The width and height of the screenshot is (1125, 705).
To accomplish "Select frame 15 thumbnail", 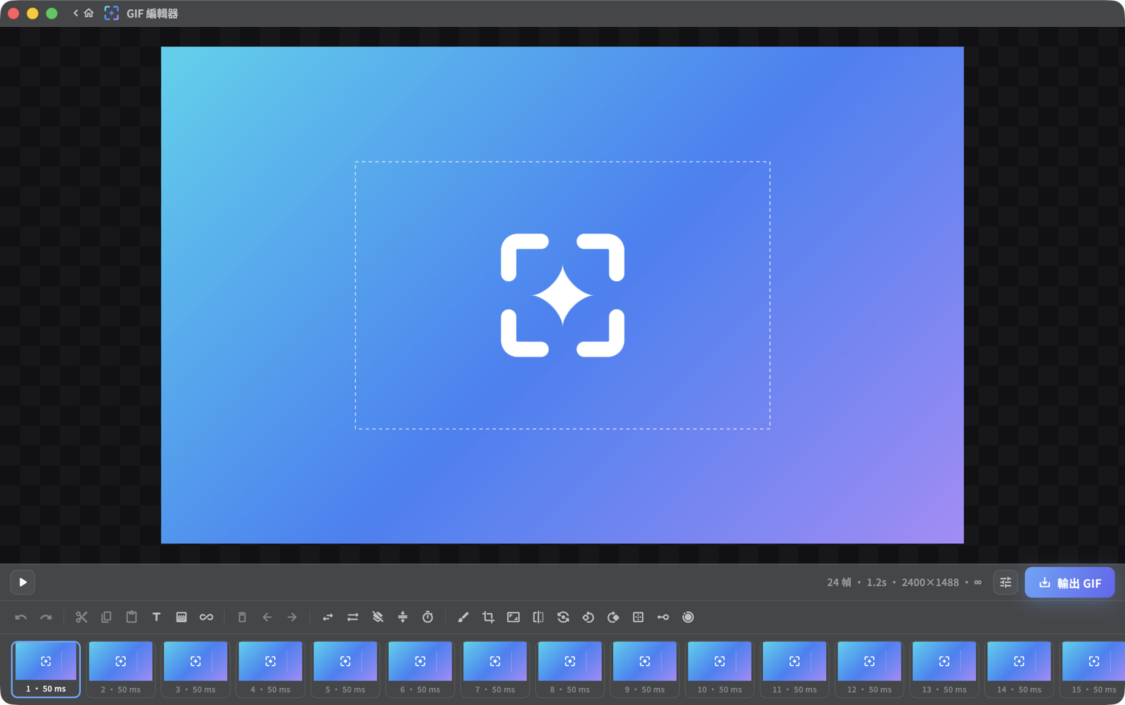I will pos(1093,668).
